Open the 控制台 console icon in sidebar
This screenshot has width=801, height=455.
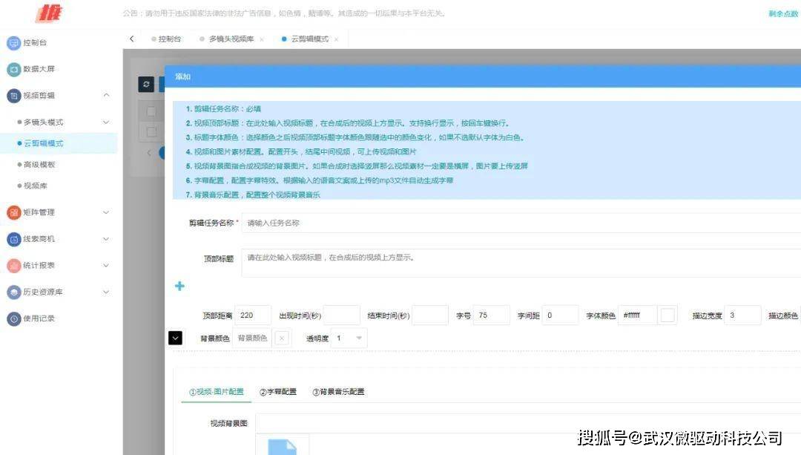coord(15,42)
